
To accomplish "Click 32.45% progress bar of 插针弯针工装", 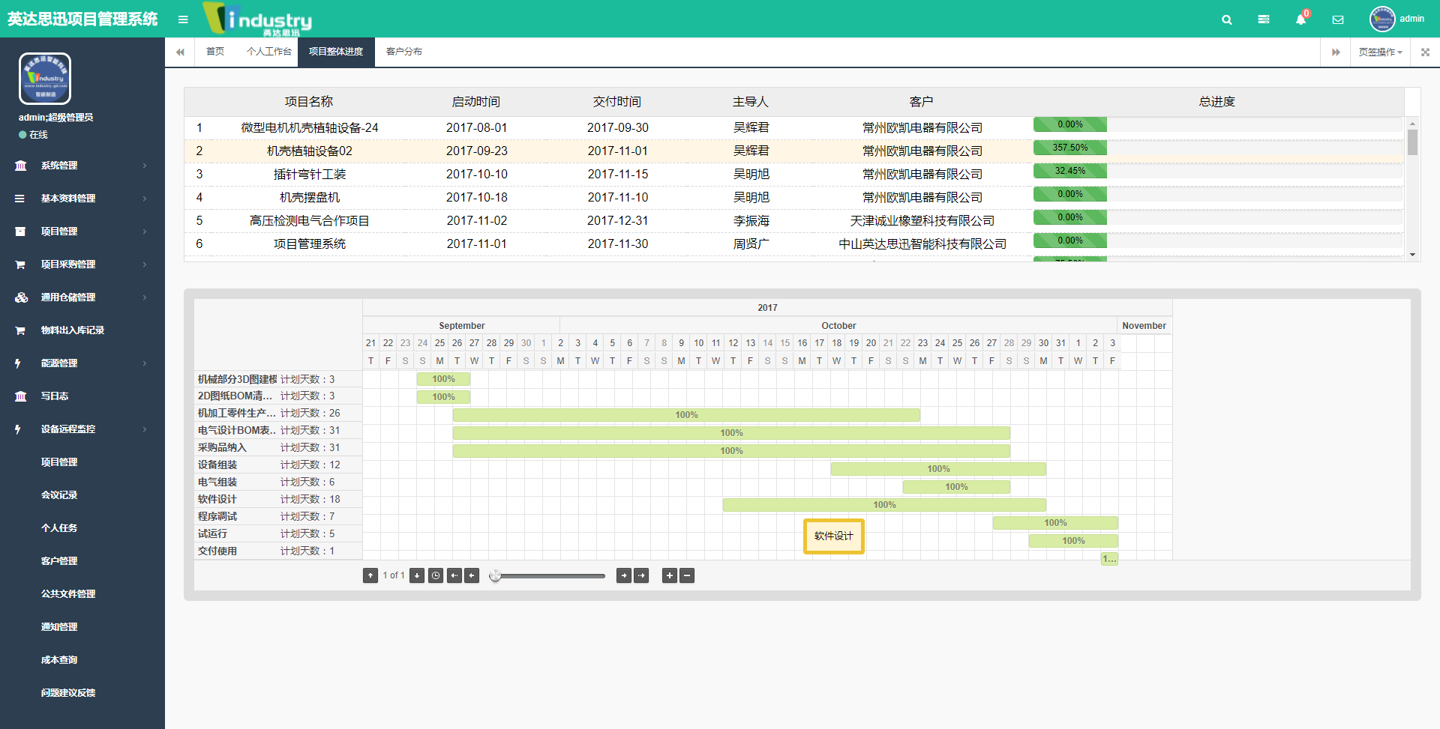I will pos(1070,171).
